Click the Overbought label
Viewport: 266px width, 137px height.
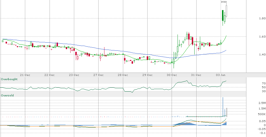9,79
